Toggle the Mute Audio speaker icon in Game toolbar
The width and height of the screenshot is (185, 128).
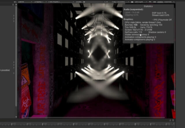pos(150,2)
